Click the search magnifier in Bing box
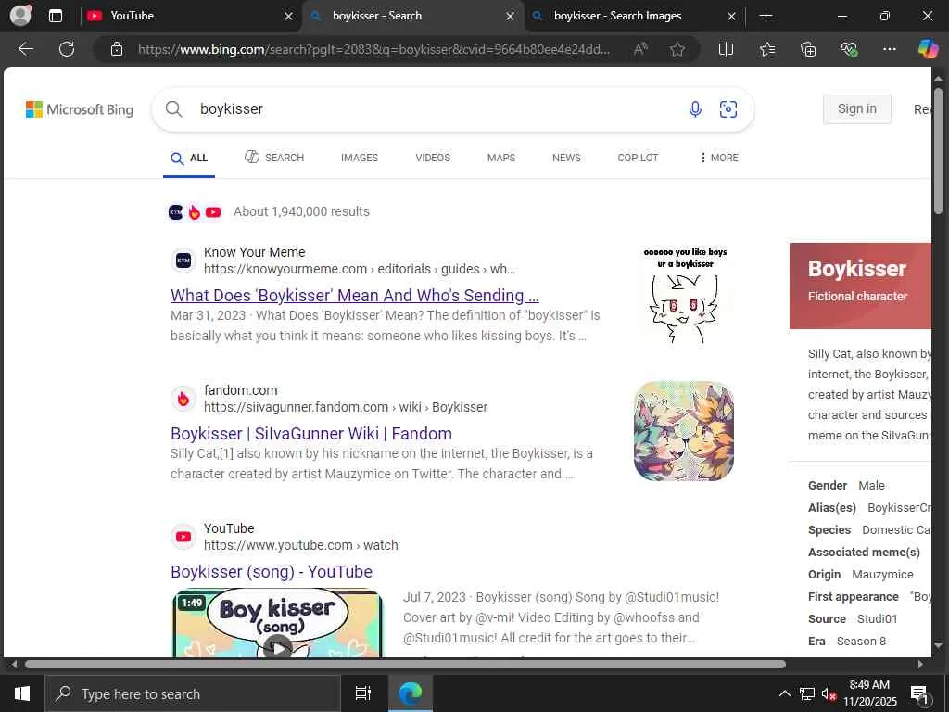The width and height of the screenshot is (949, 712). click(x=173, y=109)
